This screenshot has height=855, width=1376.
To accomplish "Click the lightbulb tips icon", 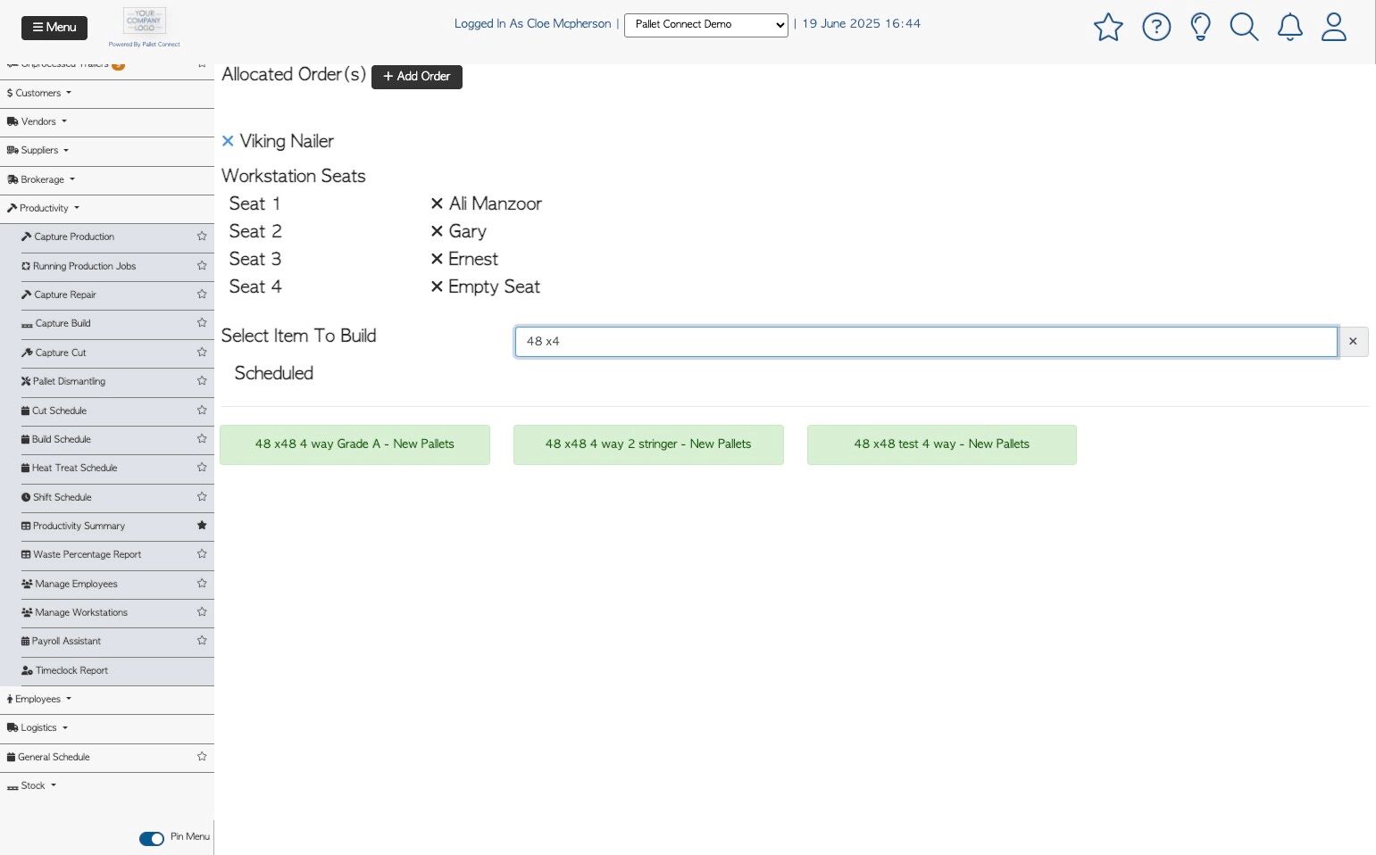I will tap(1201, 27).
